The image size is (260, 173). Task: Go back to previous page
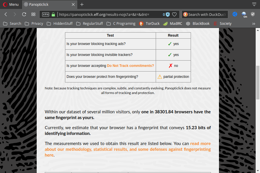pyautogui.click(x=6, y=14)
